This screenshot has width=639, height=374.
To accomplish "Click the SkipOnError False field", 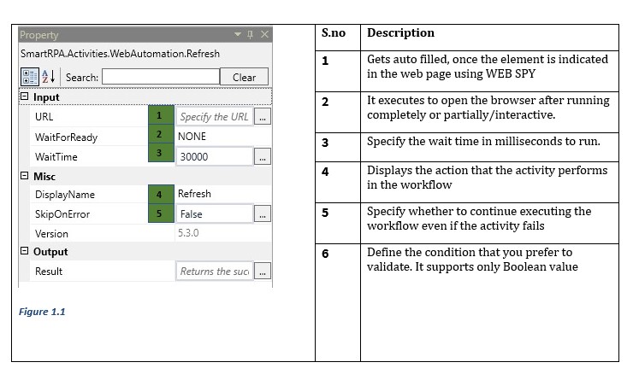I will (215, 214).
